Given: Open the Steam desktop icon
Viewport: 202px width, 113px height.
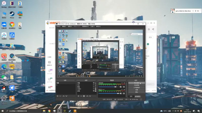Looking at the screenshot, I should coord(12,15).
